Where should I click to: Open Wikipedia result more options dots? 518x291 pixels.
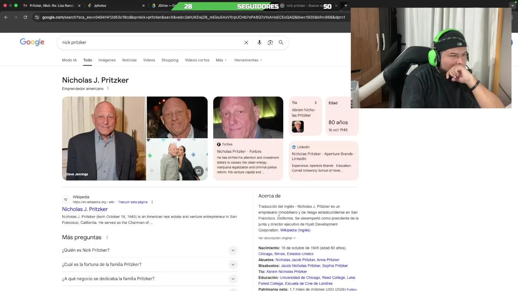click(x=152, y=202)
